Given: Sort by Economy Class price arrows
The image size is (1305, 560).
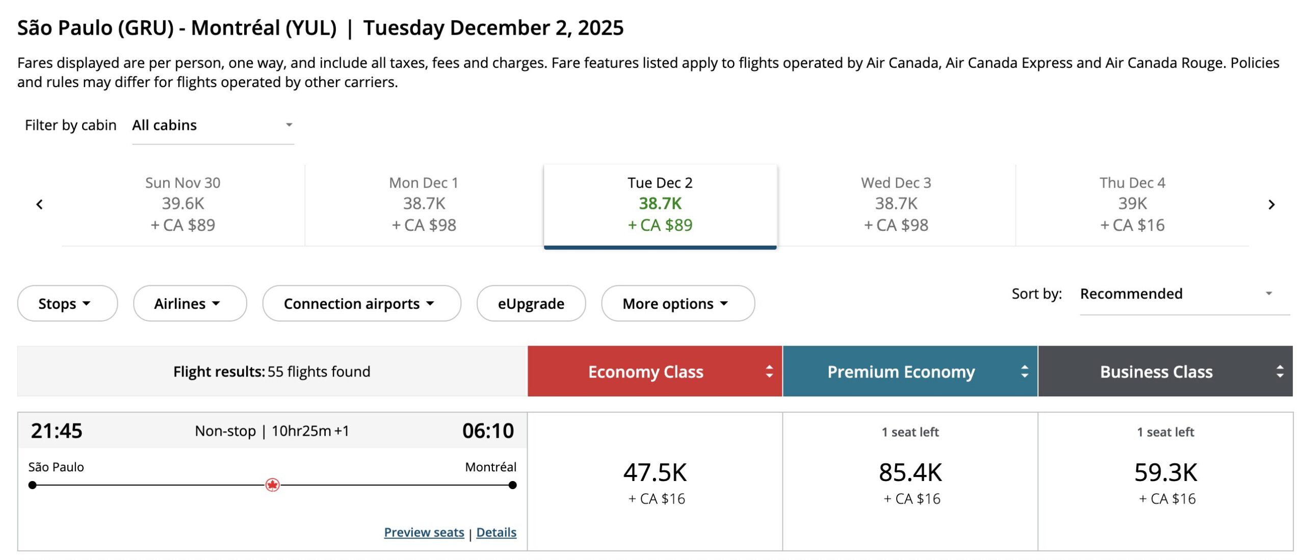Looking at the screenshot, I should (769, 371).
